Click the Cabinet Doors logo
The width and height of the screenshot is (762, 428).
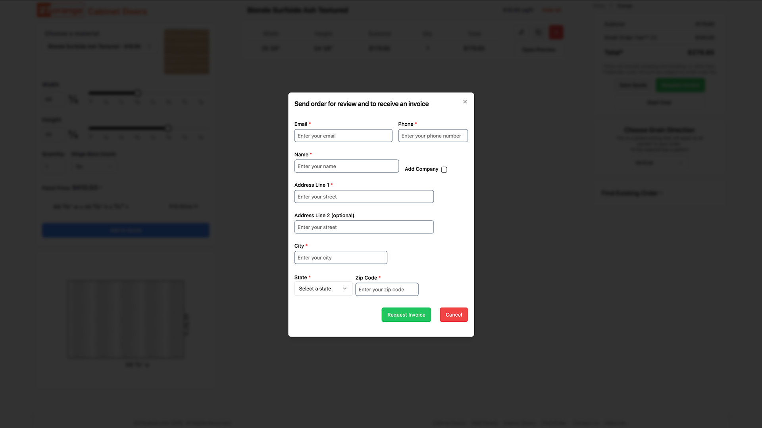pos(92,11)
